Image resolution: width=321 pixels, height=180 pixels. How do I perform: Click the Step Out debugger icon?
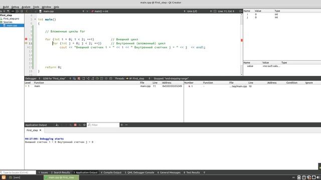coord(92,78)
